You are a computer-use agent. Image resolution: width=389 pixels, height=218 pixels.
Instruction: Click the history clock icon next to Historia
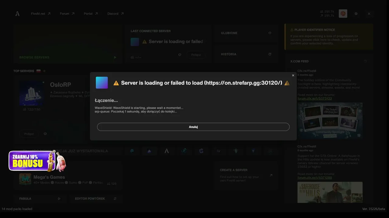coord(270,54)
